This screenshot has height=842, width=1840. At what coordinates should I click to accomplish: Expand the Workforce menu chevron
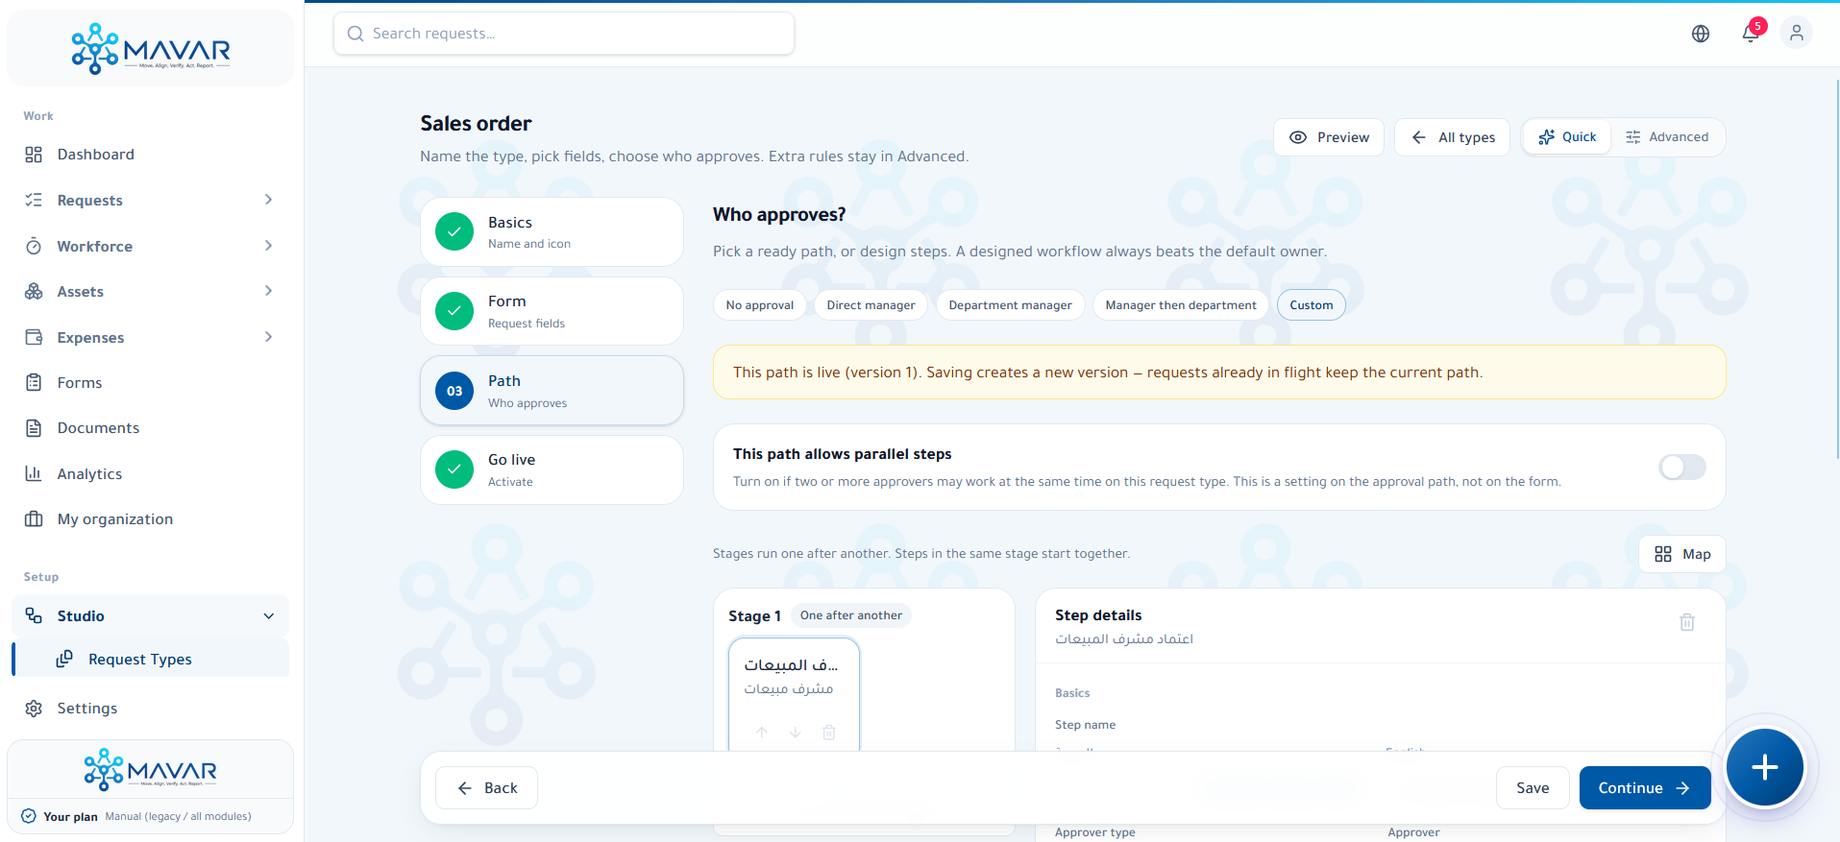click(268, 246)
